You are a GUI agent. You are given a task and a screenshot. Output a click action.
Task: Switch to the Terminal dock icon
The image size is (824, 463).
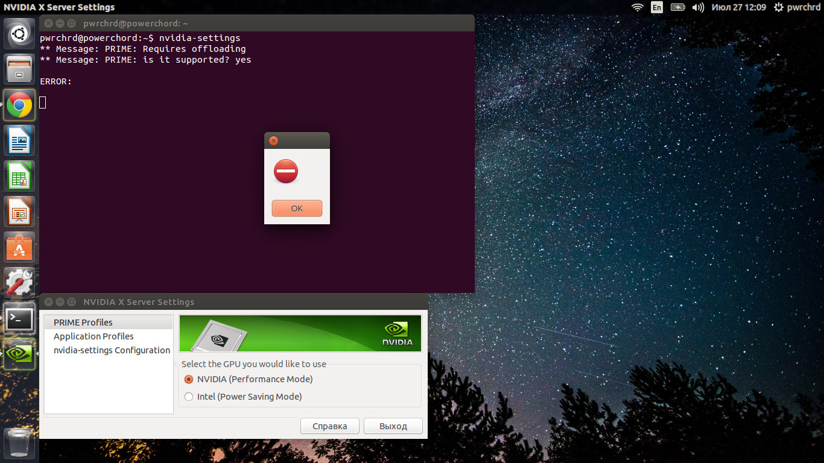tap(19, 318)
